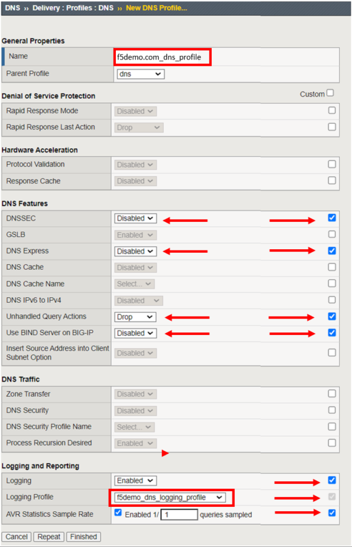Check the Zone Transfer custom checkbox
352x547 pixels.
(x=331, y=393)
